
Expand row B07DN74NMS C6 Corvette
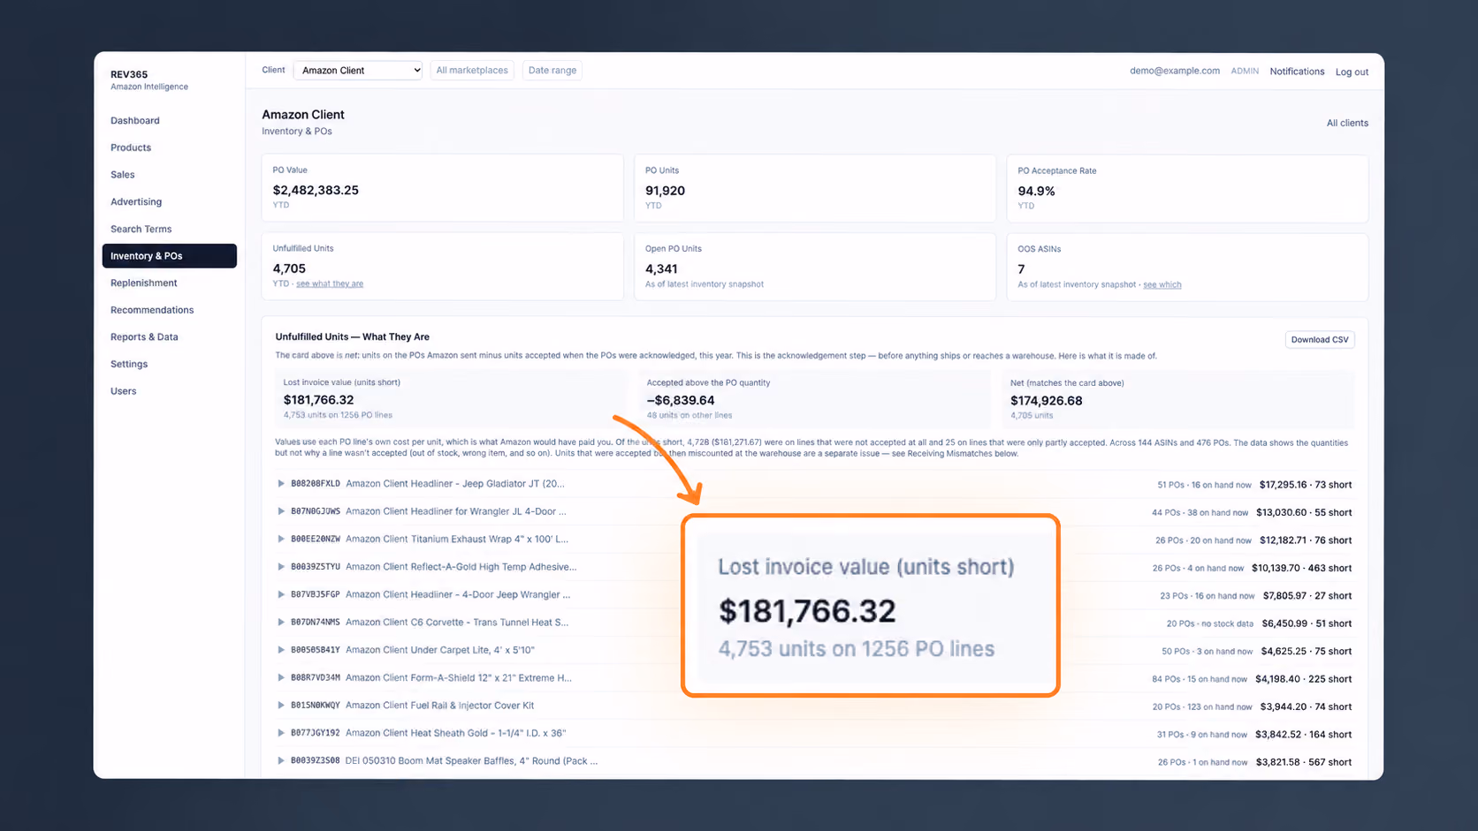point(281,623)
